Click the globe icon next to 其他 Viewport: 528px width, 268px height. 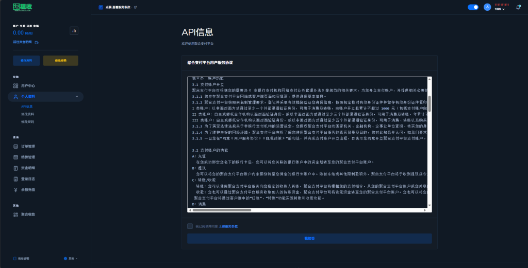coord(65,259)
